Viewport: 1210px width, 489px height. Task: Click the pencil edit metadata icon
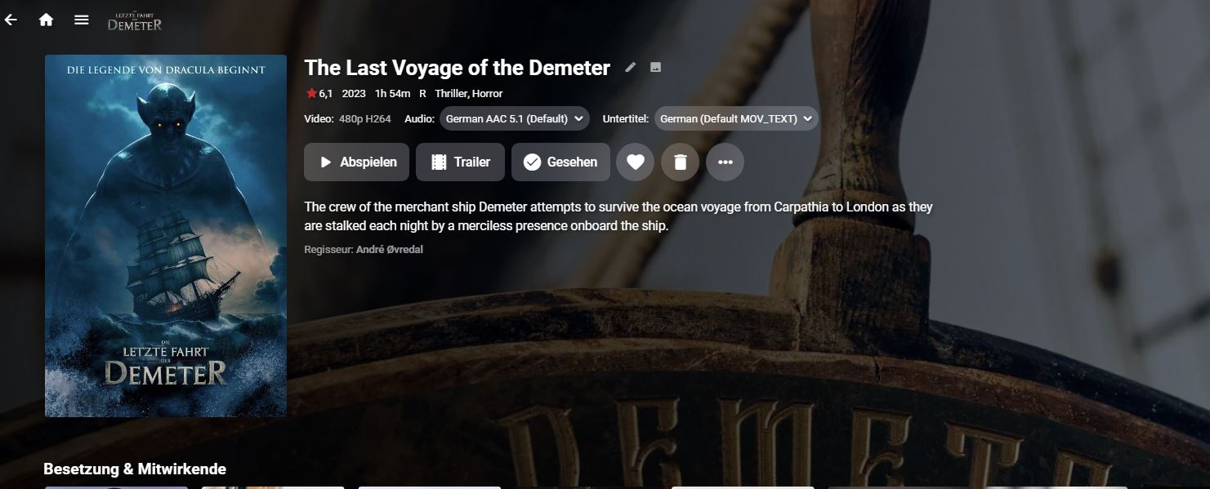630,67
